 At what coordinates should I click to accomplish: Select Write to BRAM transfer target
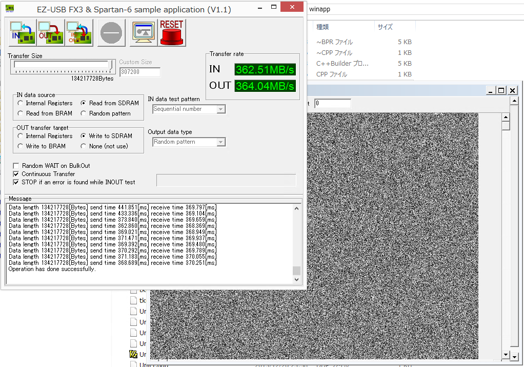click(x=21, y=146)
